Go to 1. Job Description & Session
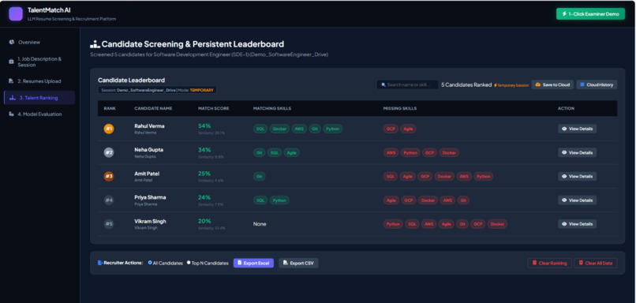 coord(39,62)
